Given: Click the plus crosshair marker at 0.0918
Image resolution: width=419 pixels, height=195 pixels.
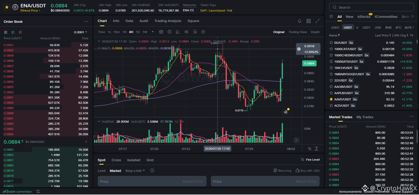Looking at the screenshot, I should [299, 49].
